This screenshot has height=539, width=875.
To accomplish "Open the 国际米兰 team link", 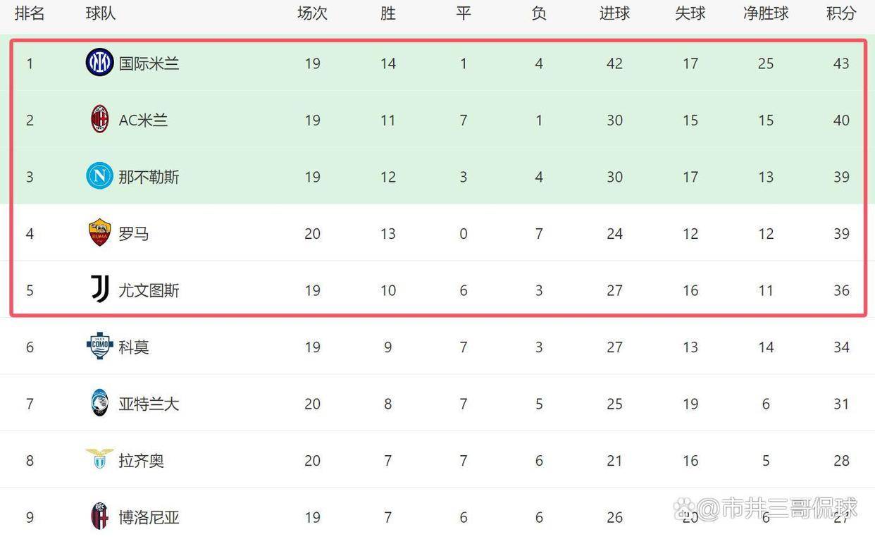I will point(149,63).
